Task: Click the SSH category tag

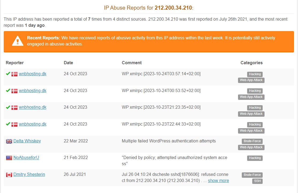Action: point(257,181)
